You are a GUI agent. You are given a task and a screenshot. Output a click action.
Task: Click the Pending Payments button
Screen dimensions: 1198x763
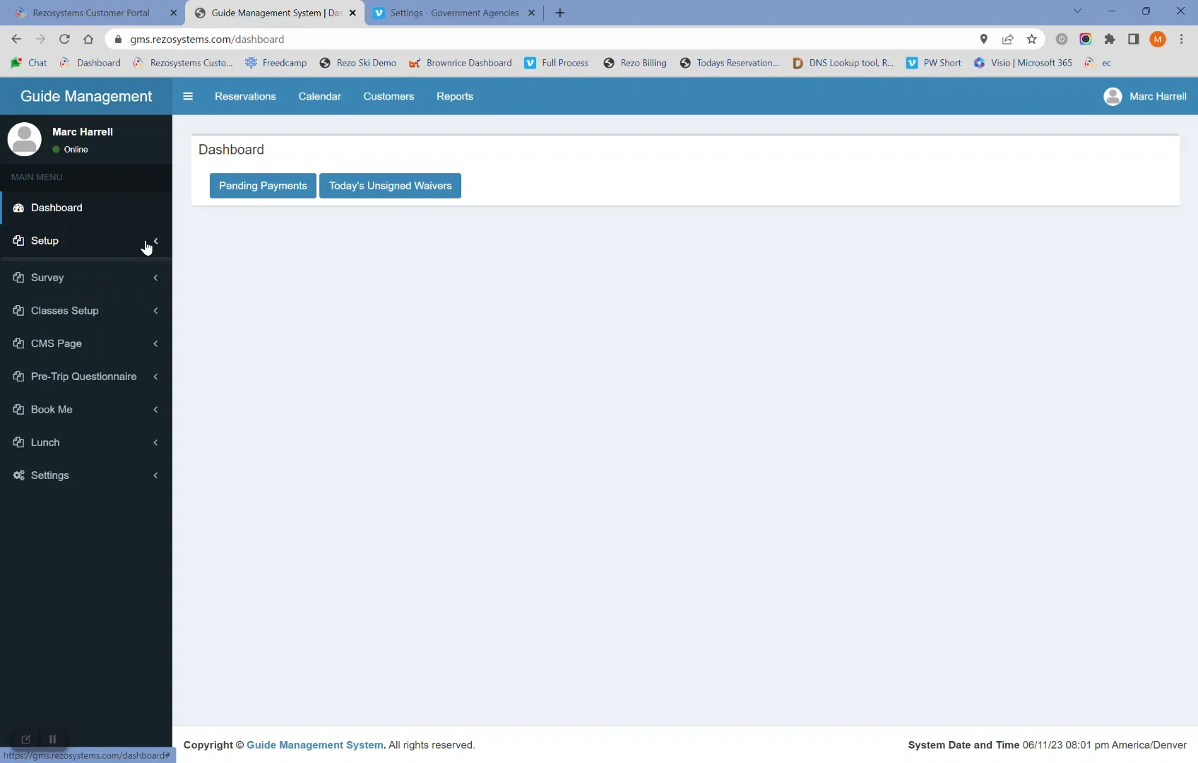tap(263, 186)
